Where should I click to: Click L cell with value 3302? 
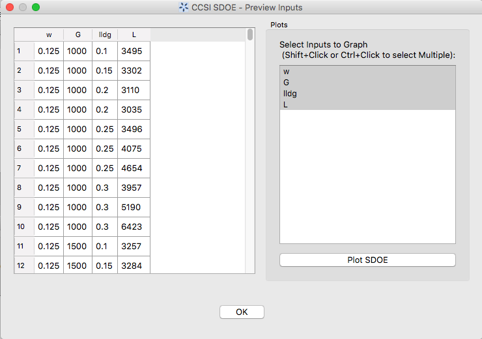point(134,71)
